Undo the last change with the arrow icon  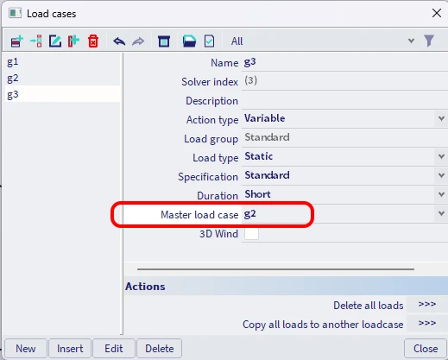(x=119, y=41)
